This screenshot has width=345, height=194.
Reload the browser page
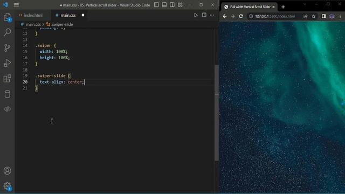[x=241, y=16]
